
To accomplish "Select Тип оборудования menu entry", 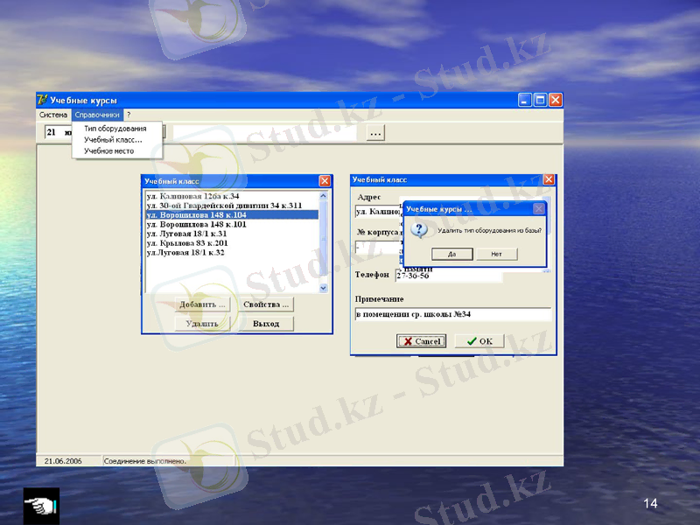I will 115,129.
